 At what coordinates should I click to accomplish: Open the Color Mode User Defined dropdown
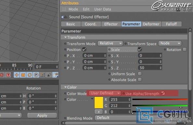pyautogui.click(x=105, y=93)
